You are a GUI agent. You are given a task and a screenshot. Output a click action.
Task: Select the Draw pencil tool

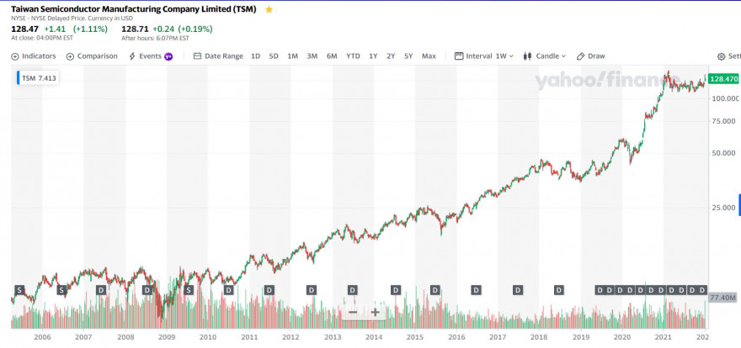click(591, 56)
